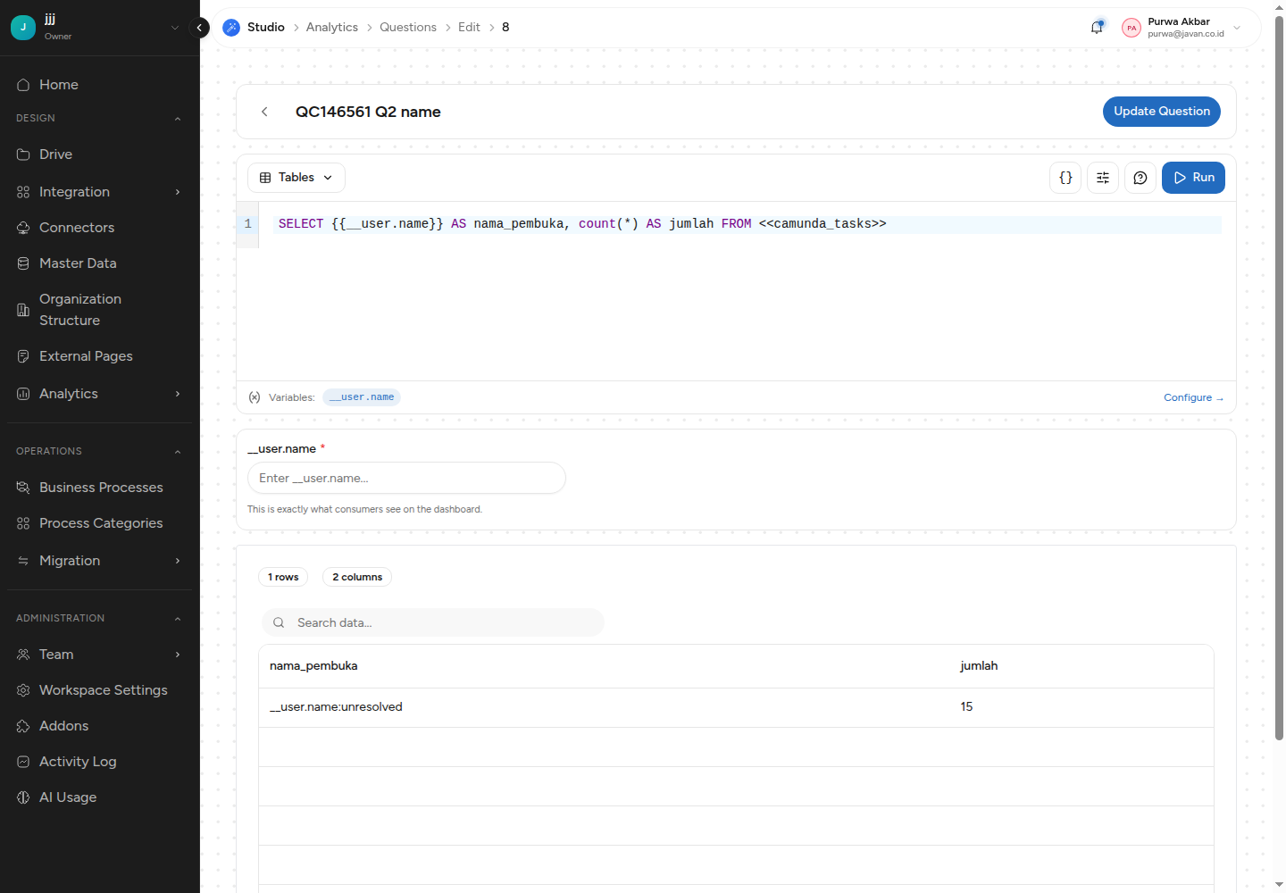Open Process Categories
Viewport: 1286px width, 893px height.
pos(100,523)
